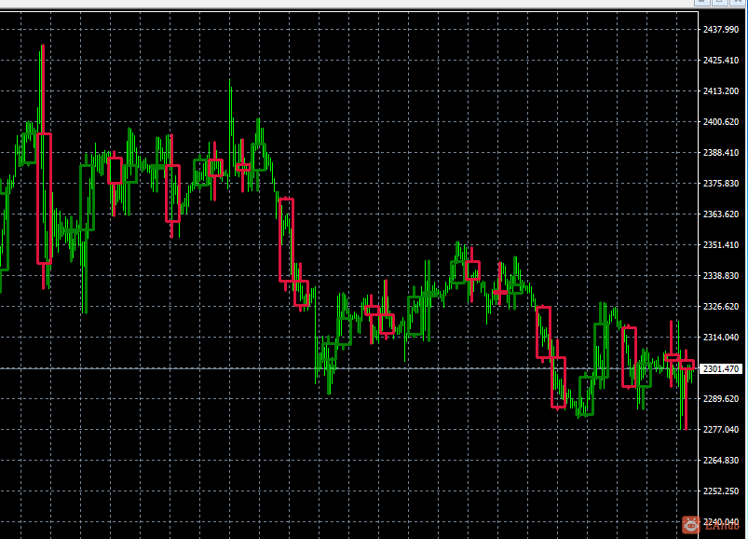This screenshot has width=748, height=539.
Task: Click the 2252.250 price label
Action: click(721, 491)
